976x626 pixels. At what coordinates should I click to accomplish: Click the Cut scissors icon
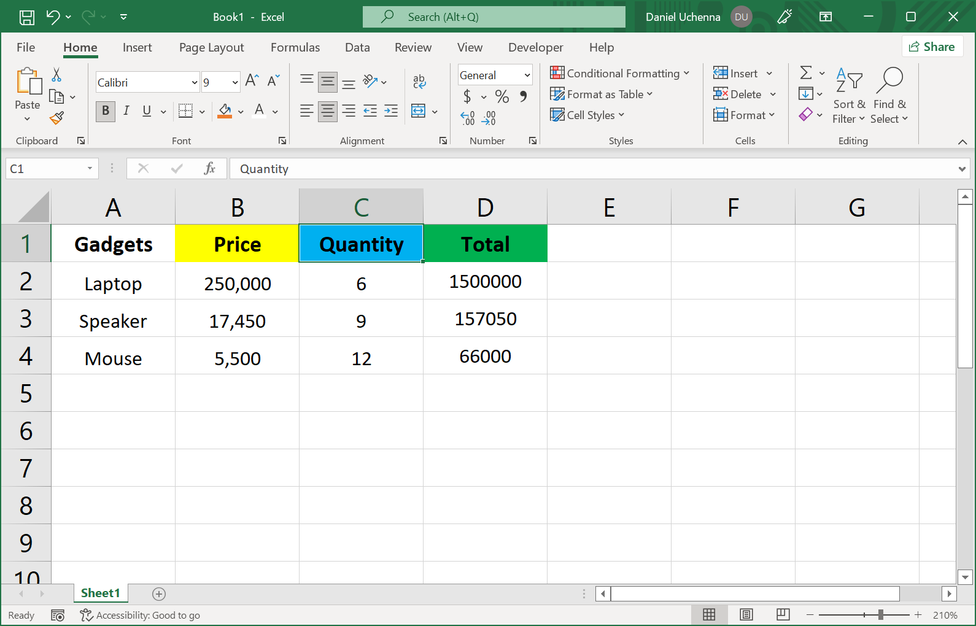point(56,75)
